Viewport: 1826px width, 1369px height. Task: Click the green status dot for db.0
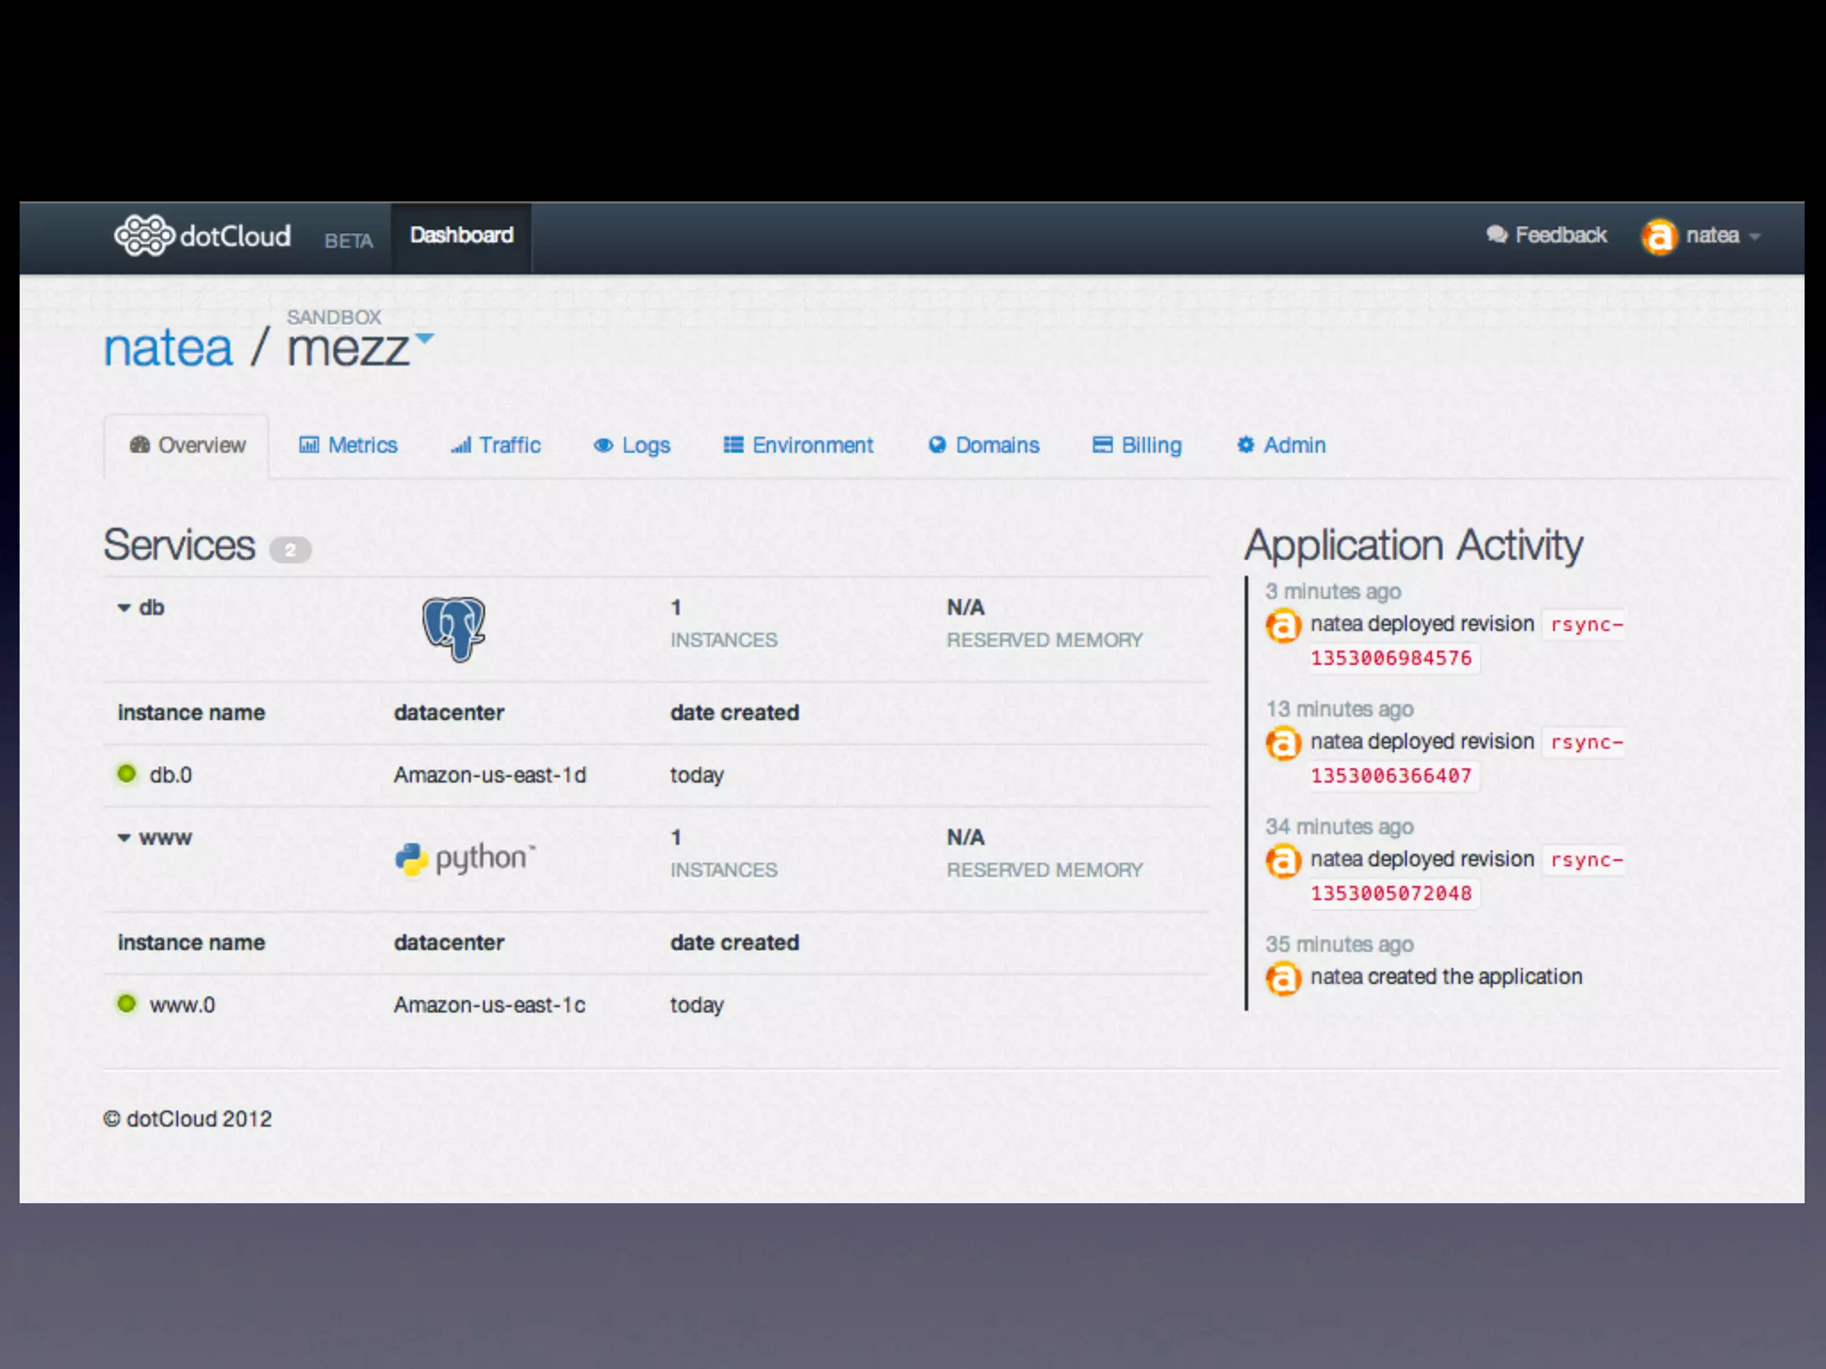[x=127, y=774]
